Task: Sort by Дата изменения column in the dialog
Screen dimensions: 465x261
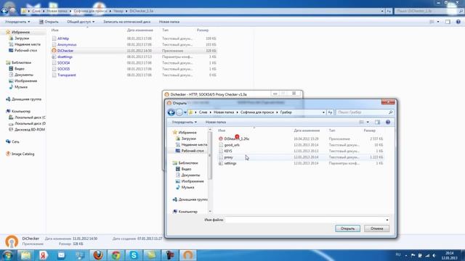Action: (307, 130)
